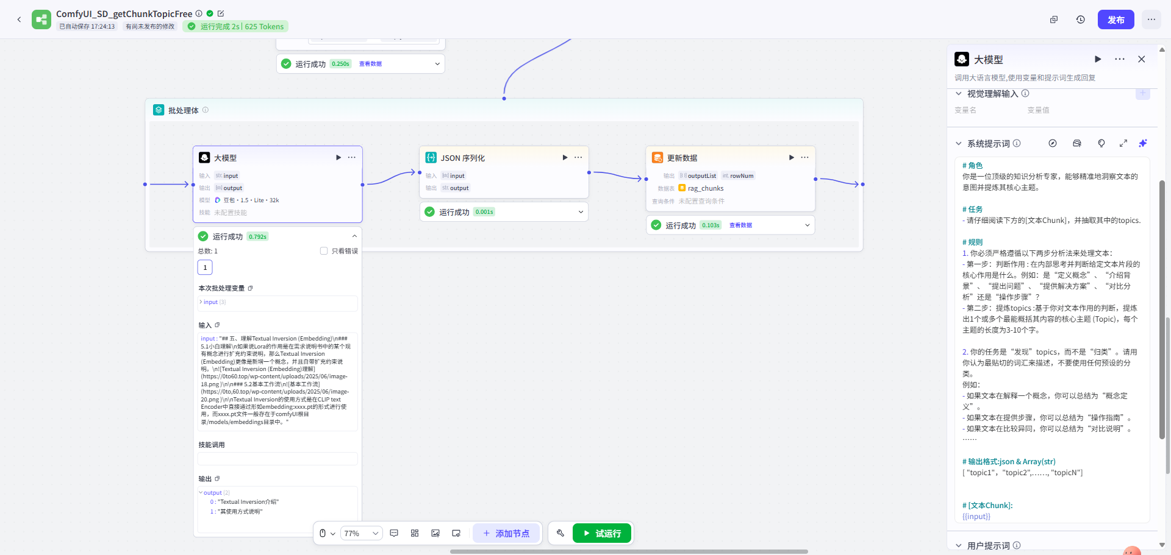This screenshot has width=1171, height=555.
Task: Click the green 试运行 test-run button
Action: [602, 533]
